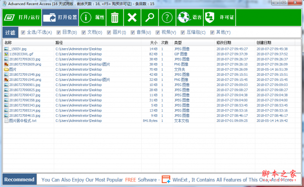Select file 20180727090437.jpg row
Viewport: 304px width, 187px height.
point(152,95)
